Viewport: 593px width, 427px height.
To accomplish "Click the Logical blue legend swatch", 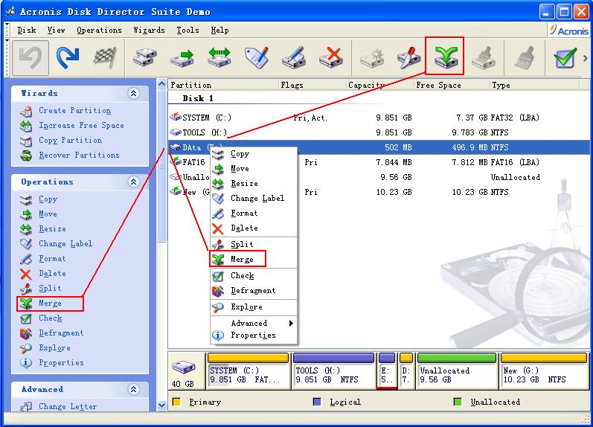I will pyautogui.click(x=317, y=402).
